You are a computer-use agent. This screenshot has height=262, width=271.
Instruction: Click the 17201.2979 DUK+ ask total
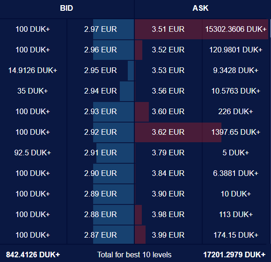tap(234, 255)
